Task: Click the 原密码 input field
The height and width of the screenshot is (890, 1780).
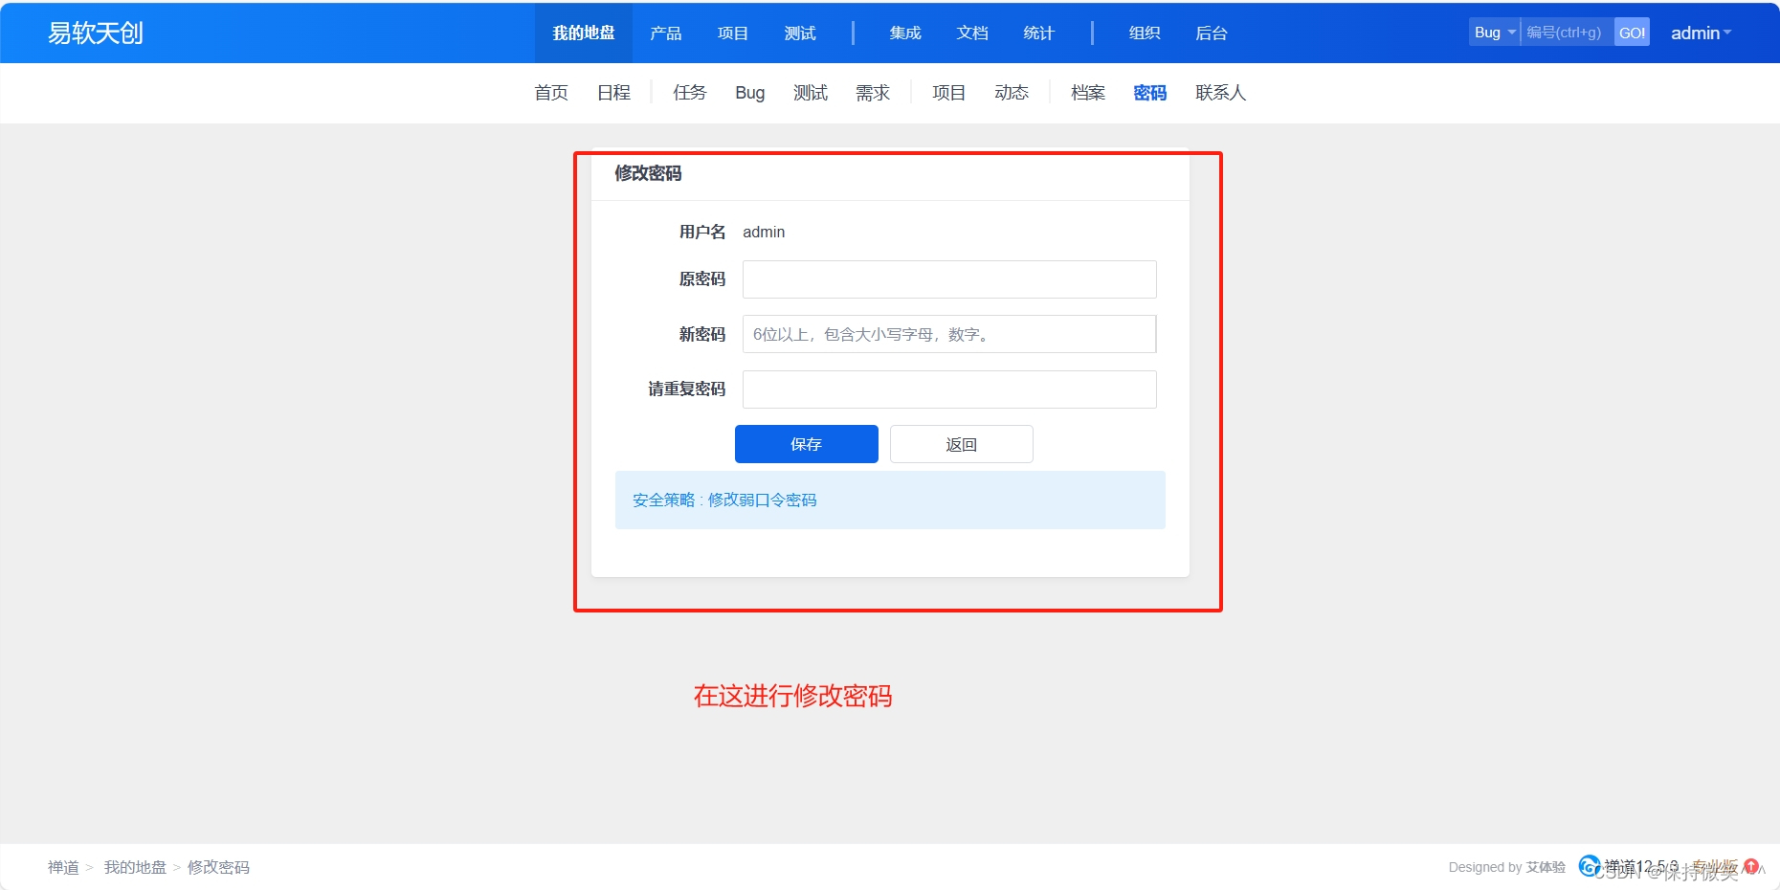Action: [949, 279]
